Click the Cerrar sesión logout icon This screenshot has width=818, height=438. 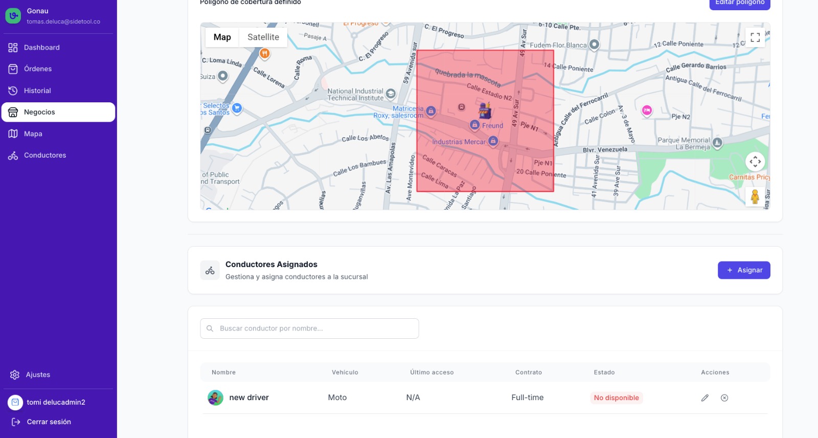pyautogui.click(x=16, y=422)
